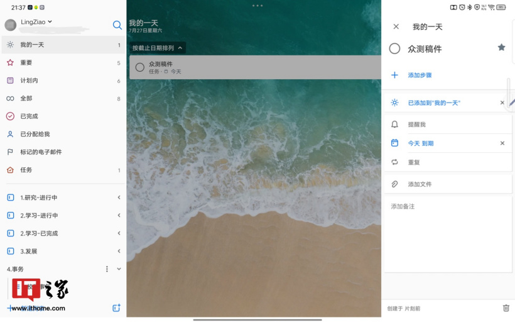Image resolution: width=515 pixels, height=322 pixels.
Task: Remove task from 我的一天
Action: (x=502, y=103)
